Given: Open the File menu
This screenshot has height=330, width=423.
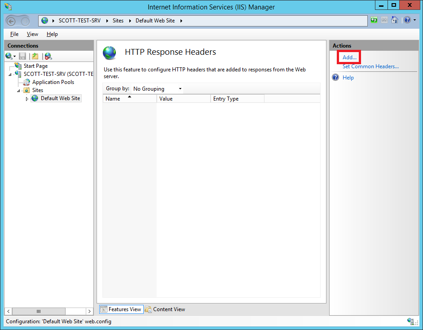Looking at the screenshot, I should pos(14,34).
